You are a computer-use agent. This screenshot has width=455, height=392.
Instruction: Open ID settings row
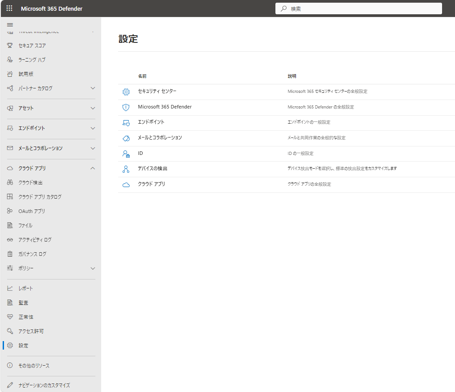point(287,154)
